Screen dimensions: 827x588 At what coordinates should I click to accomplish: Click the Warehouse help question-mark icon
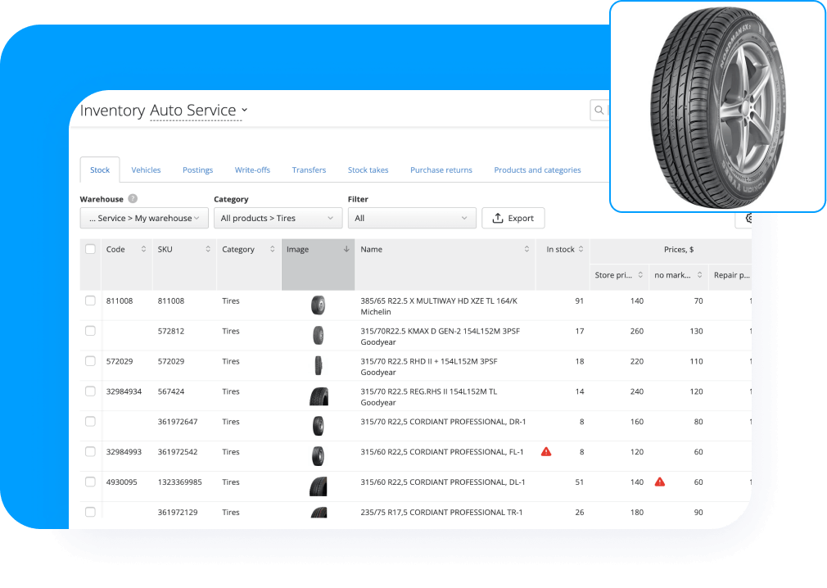(134, 198)
